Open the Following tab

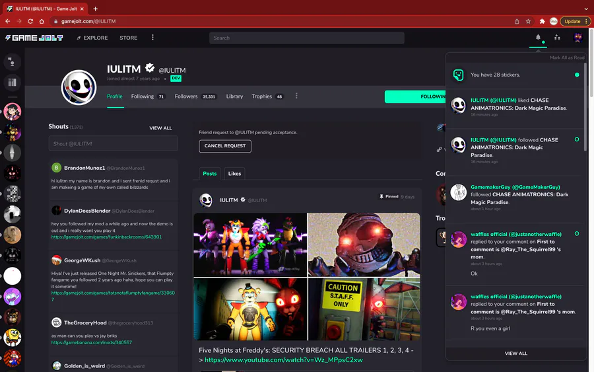coord(148,96)
